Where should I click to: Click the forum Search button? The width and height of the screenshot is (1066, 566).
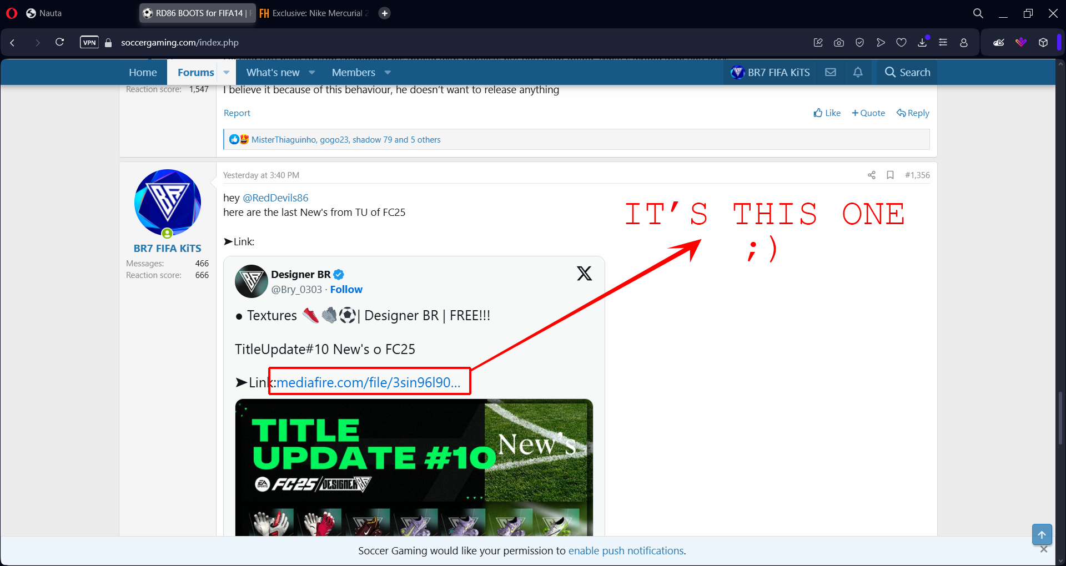point(907,72)
